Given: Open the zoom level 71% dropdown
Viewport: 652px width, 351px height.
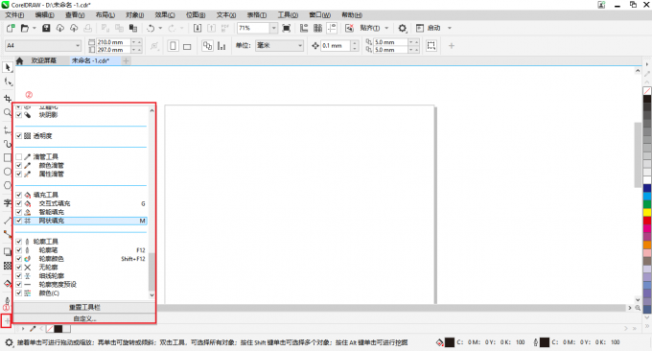Looking at the screenshot, I should point(273,28).
